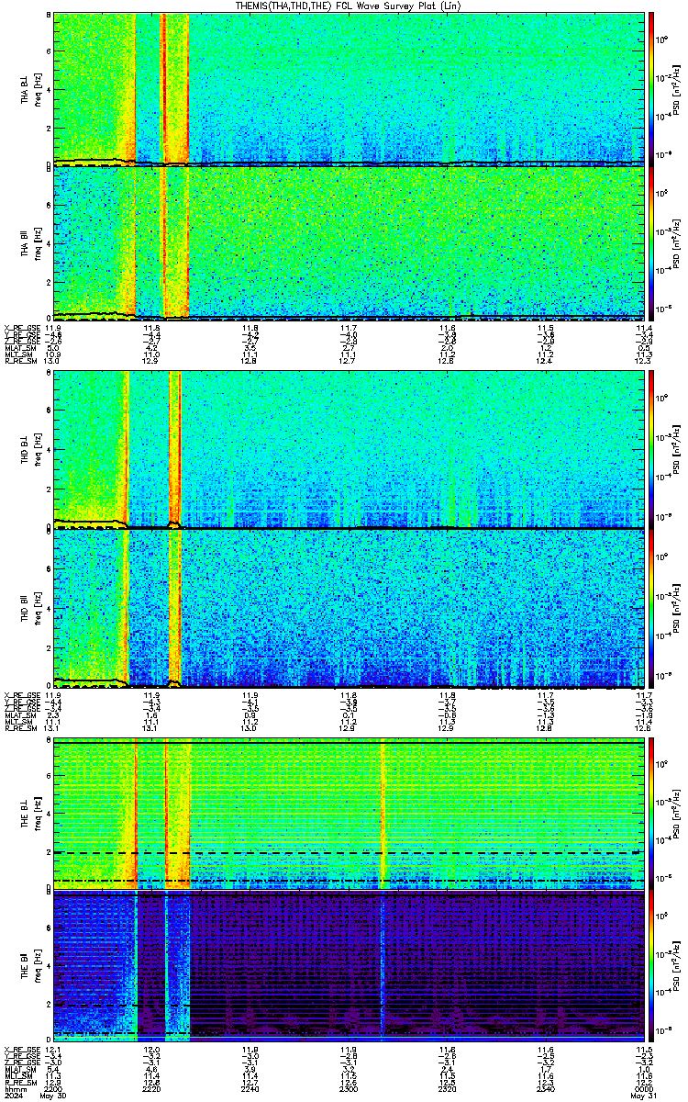Click the PSD color bar beside THE B-perpendicular
Viewport: 688px width, 1102px height.
(651, 813)
